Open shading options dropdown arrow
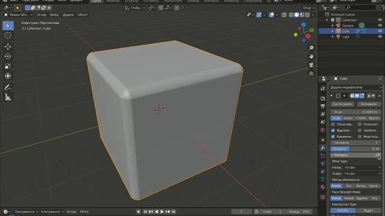The height and width of the screenshot is (216, 385). coord(313,15)
